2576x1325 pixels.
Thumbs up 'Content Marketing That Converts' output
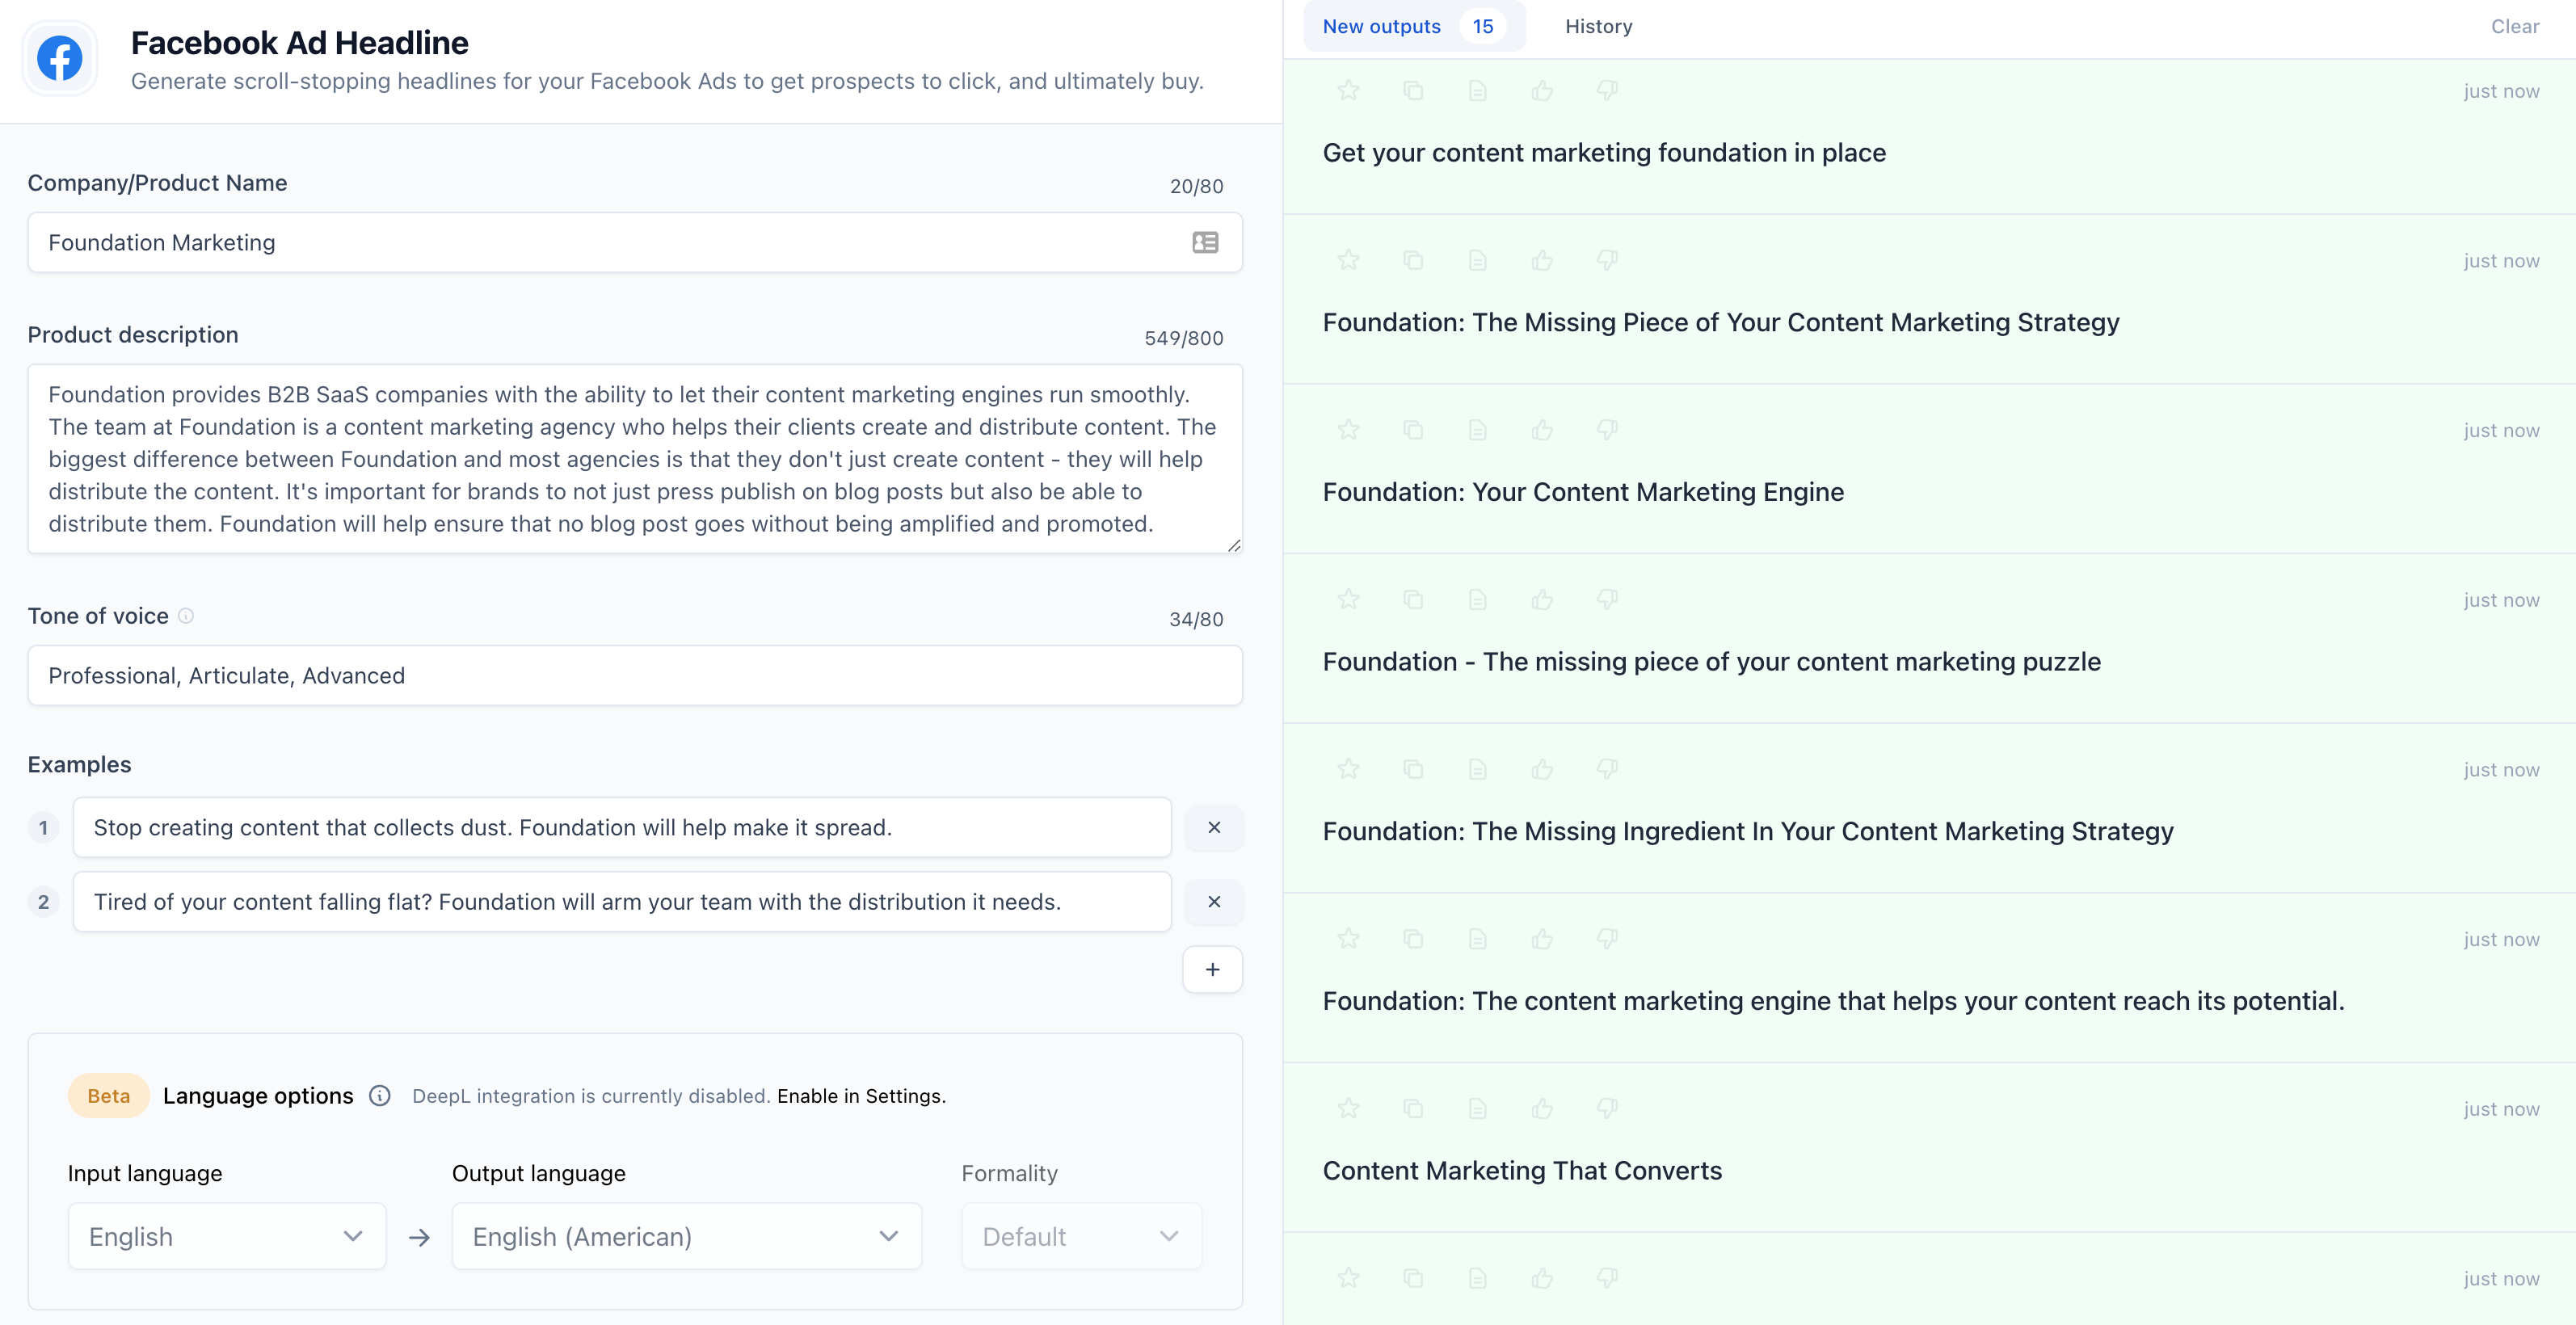click(1542, 1108)
